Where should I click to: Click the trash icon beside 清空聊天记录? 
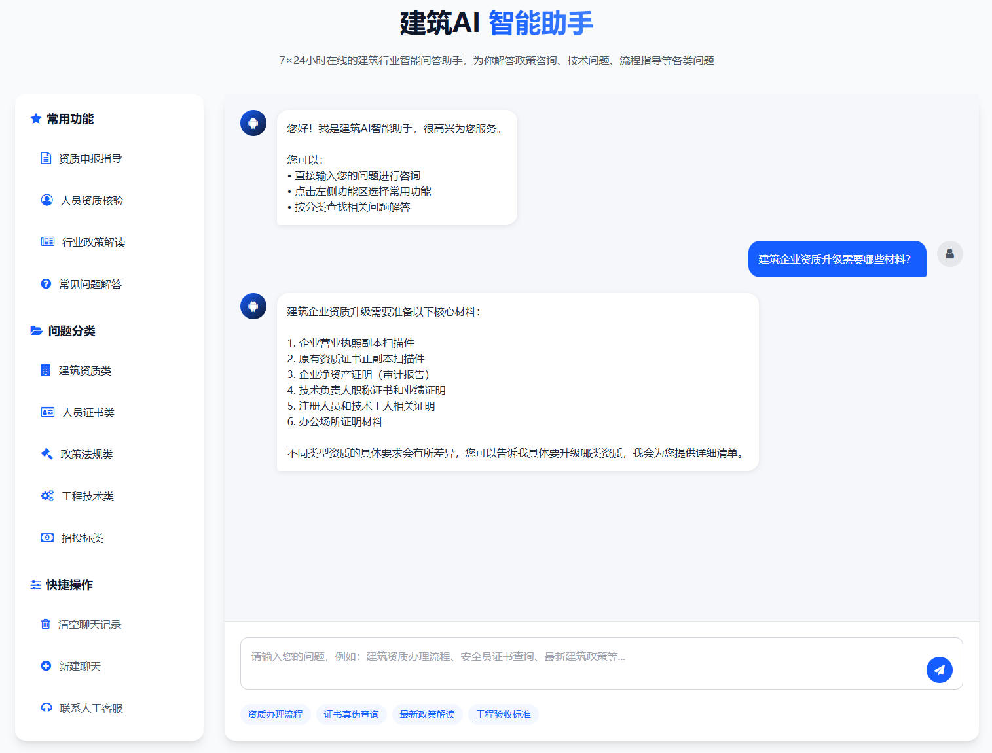tap(45, 624)
